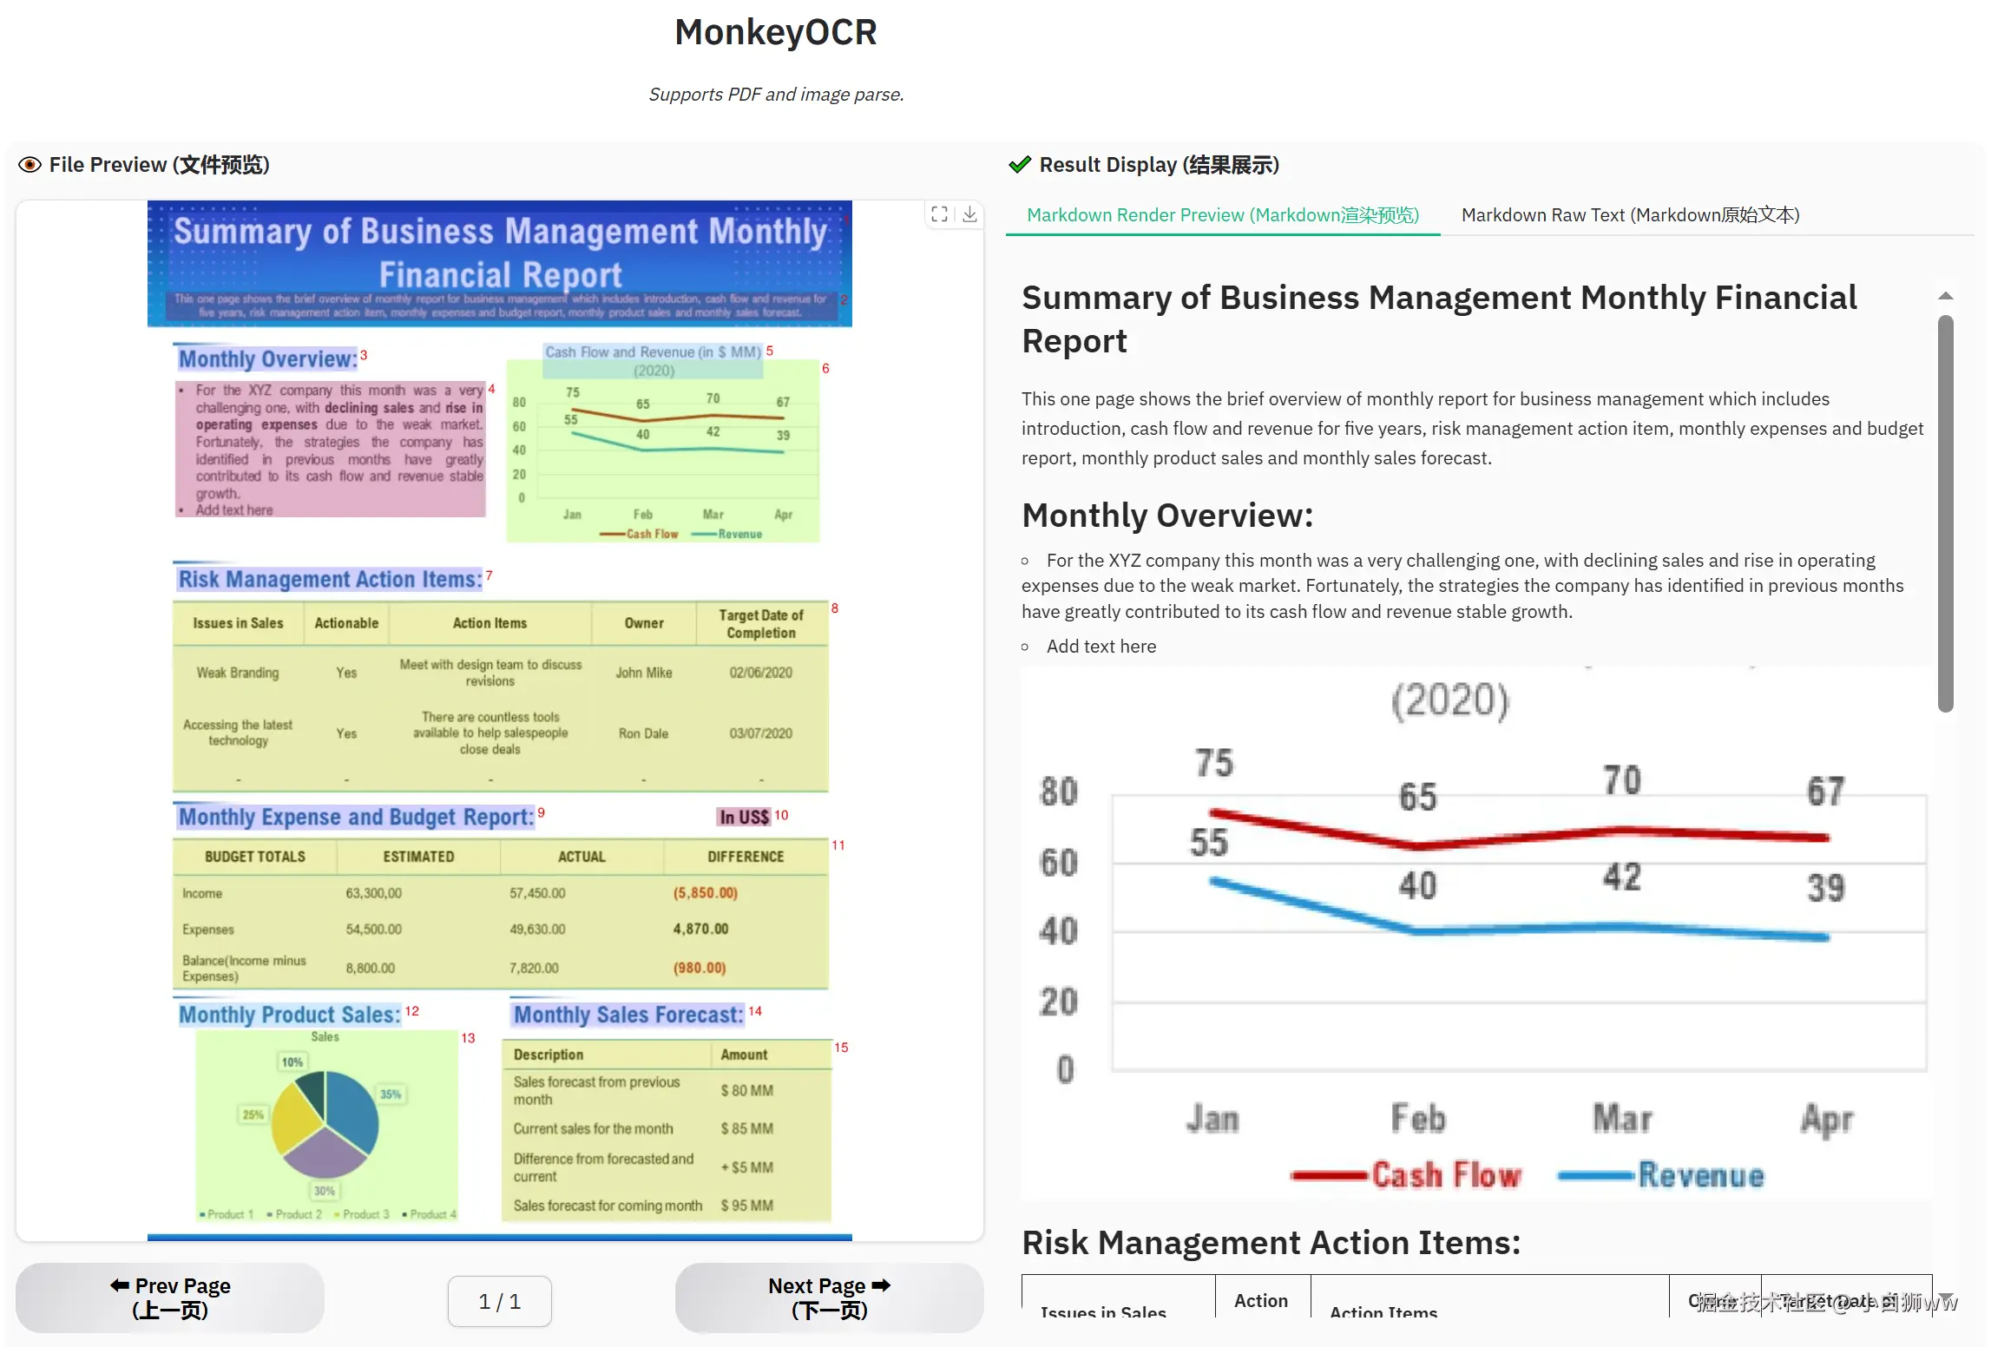Click the eye icon beside File Preview
1991x1347 pixels.
pyautogui.click(x=30, y=165)
